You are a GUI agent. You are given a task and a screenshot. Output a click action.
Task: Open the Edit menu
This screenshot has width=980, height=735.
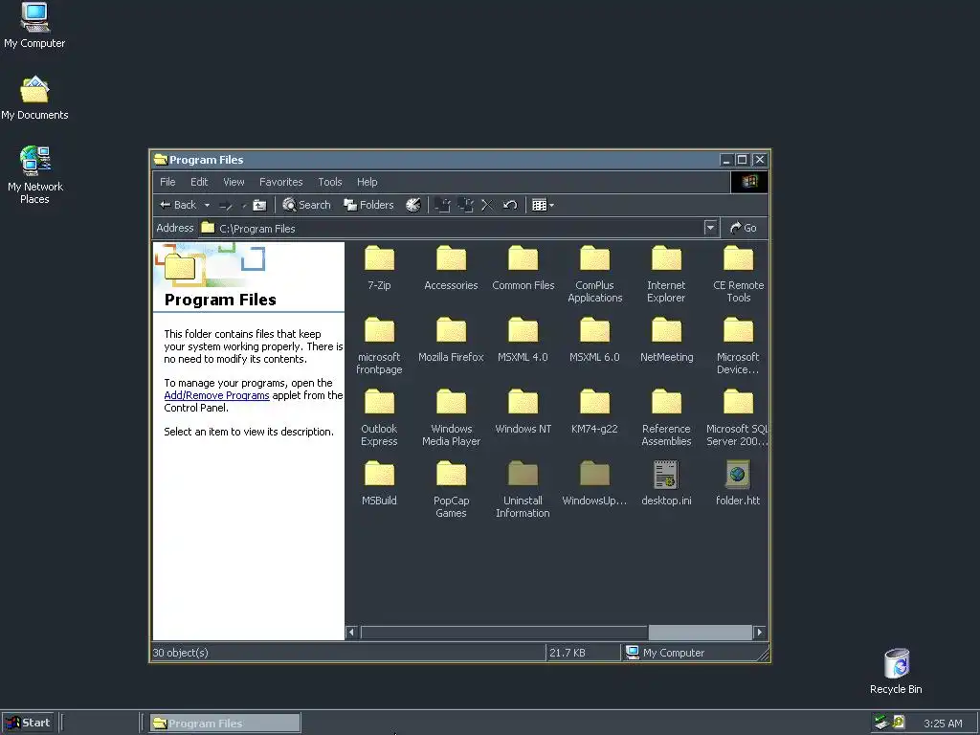[x=199, y=182]
